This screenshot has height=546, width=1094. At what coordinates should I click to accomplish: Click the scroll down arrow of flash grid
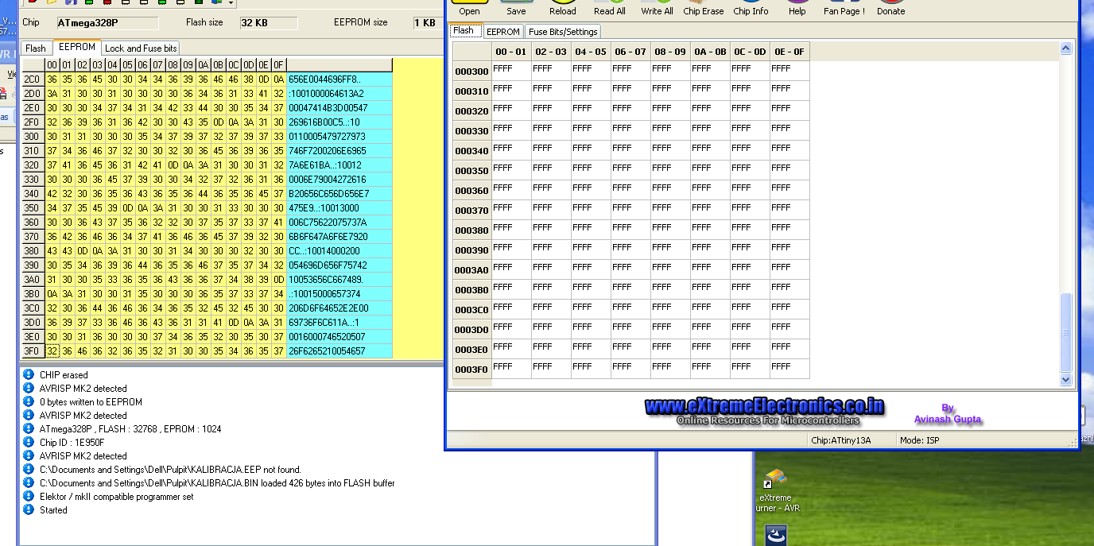click(x=1066, y=380)
